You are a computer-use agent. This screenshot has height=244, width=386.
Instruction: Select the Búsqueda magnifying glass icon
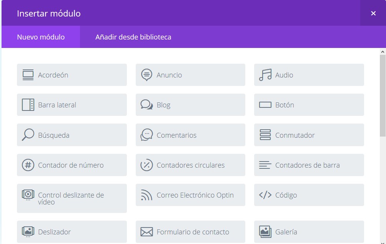28,135
